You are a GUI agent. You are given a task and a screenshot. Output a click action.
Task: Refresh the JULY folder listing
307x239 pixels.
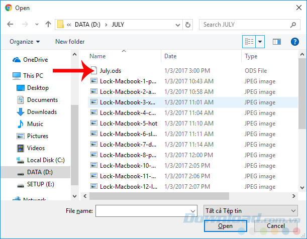coord(188,25)
